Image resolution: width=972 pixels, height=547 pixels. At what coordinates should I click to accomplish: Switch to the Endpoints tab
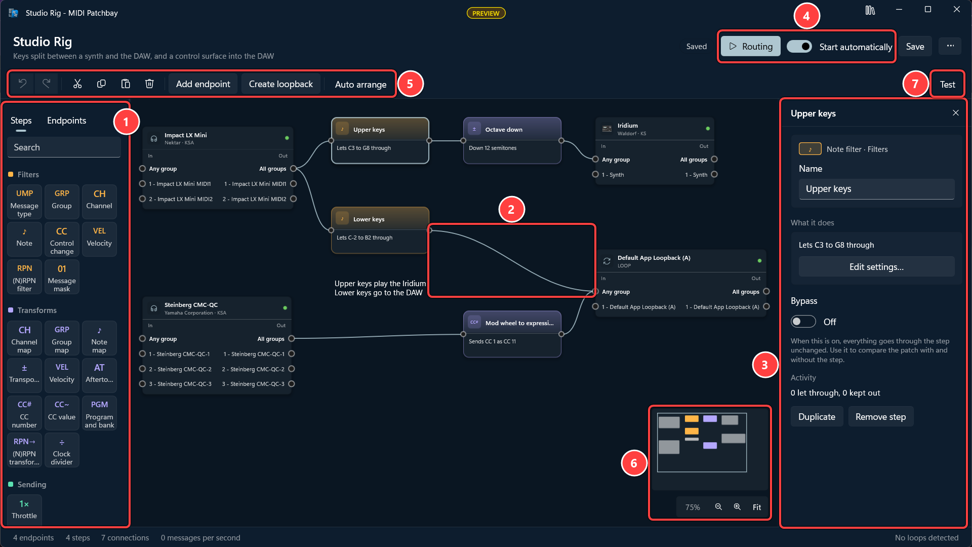coord(66,121)
